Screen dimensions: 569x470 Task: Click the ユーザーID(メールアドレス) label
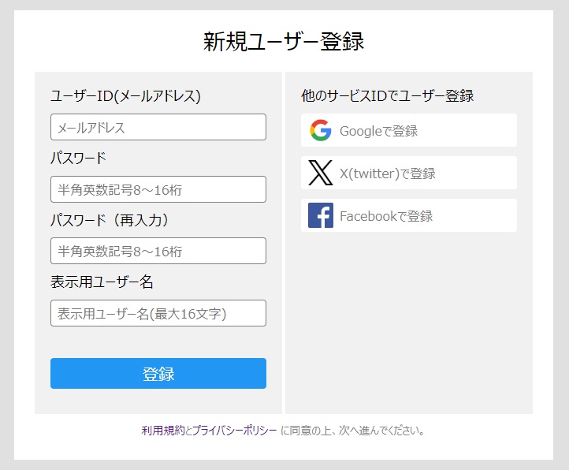click(x=125, y=96)
